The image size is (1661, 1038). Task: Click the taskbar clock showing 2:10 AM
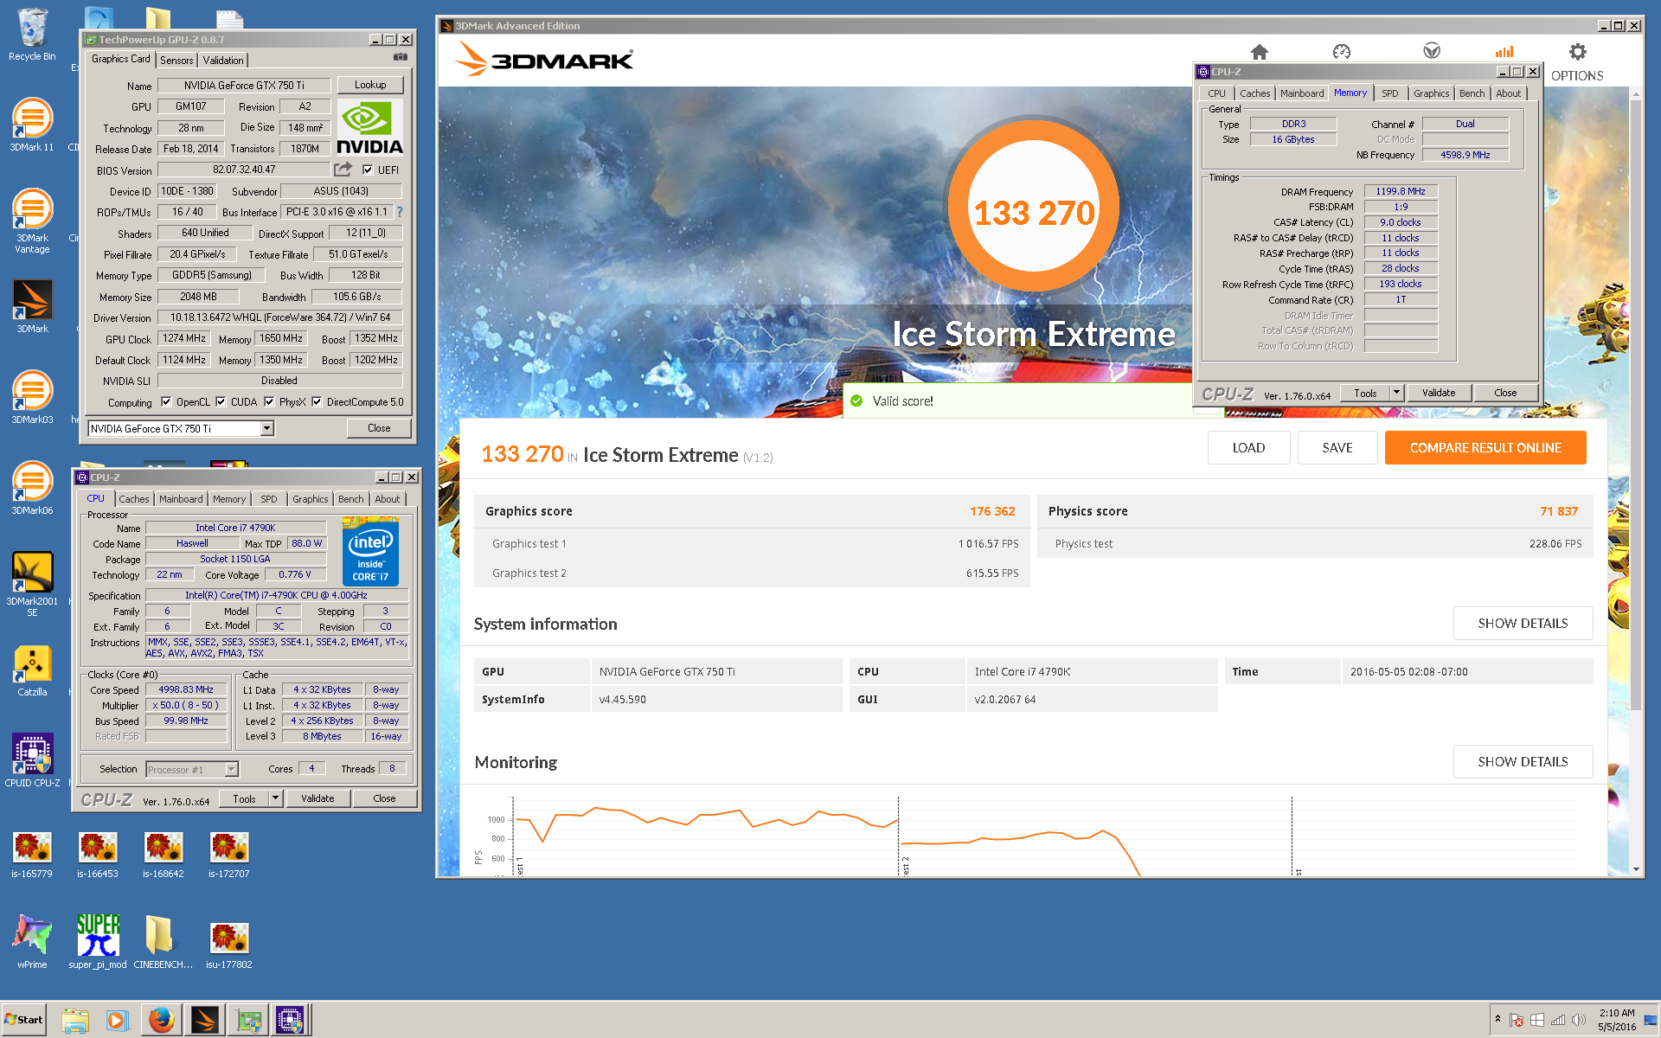1616,1020
